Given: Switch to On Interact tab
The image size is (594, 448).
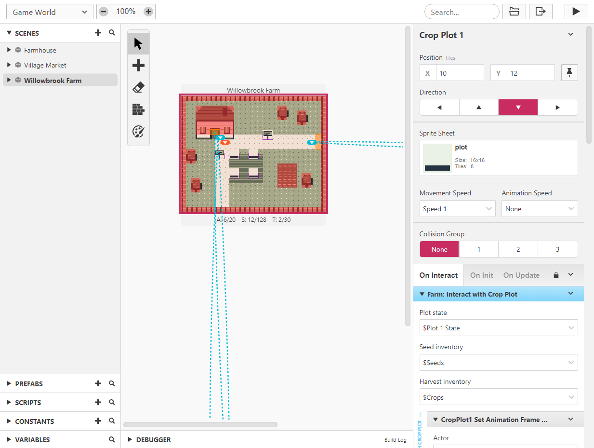Looking at the screenshot, I should pos(438,275).
